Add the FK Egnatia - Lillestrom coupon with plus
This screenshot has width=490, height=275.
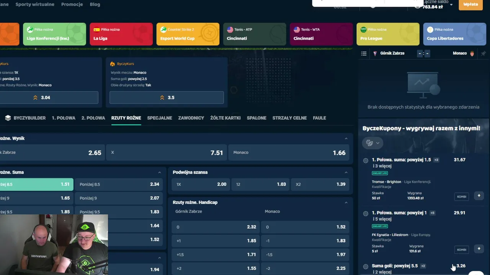(479, 249)
